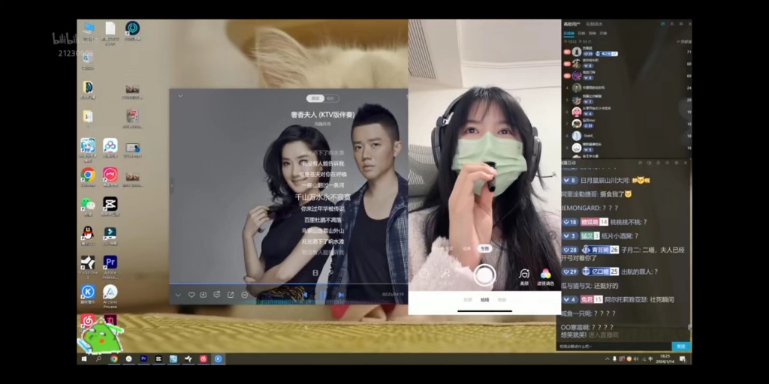Click rank 1 user avatar in viewer list

577,52
